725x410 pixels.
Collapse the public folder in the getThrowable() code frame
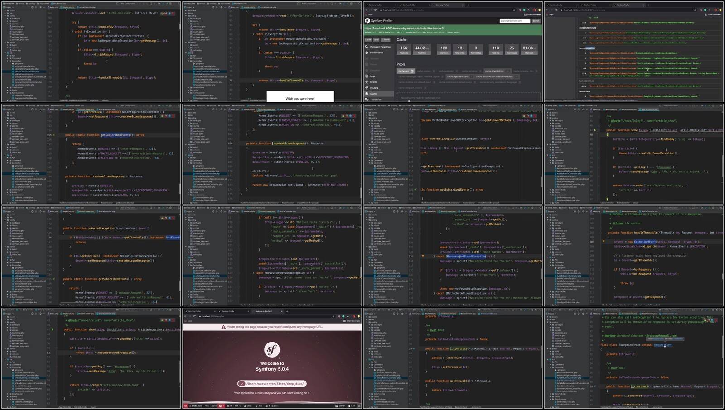[x=368, y=349]
